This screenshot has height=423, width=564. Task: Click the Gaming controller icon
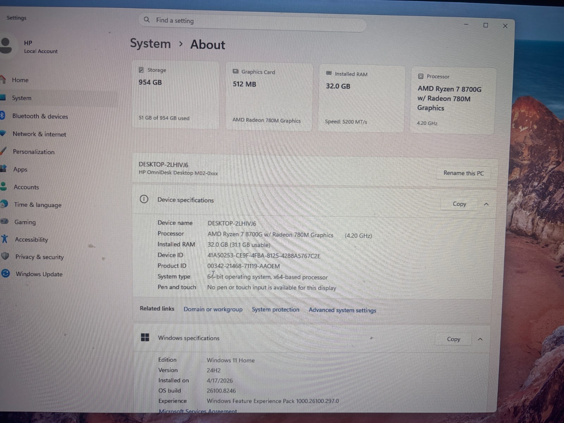pyautogui.click(x=5, y=221)
